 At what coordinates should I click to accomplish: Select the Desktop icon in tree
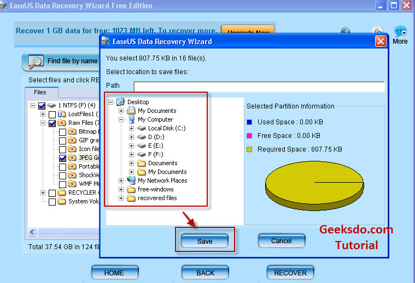(121, 101)
